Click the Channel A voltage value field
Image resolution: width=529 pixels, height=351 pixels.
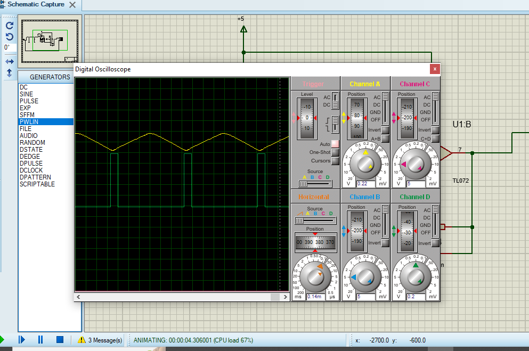point(366,184)
